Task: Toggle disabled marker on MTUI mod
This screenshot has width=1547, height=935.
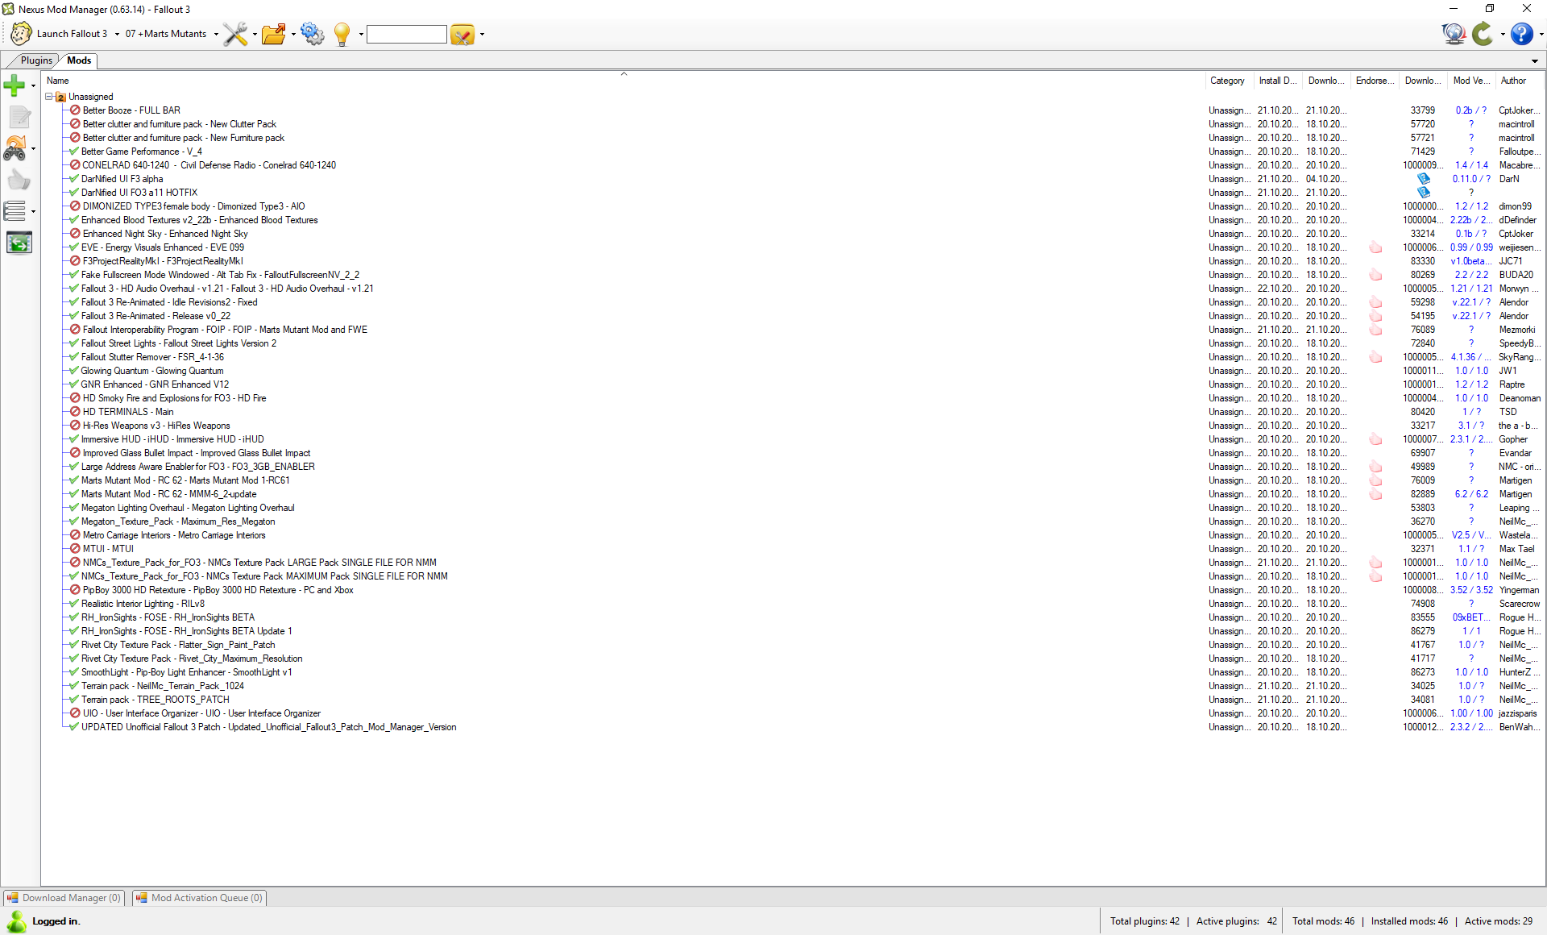Action: pyautogui.click(x=75, y=549)
